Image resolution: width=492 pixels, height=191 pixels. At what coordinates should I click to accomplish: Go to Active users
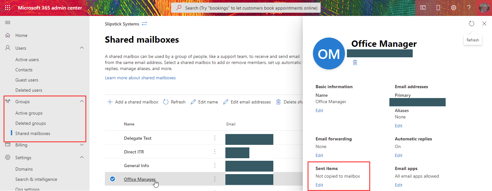27,60
